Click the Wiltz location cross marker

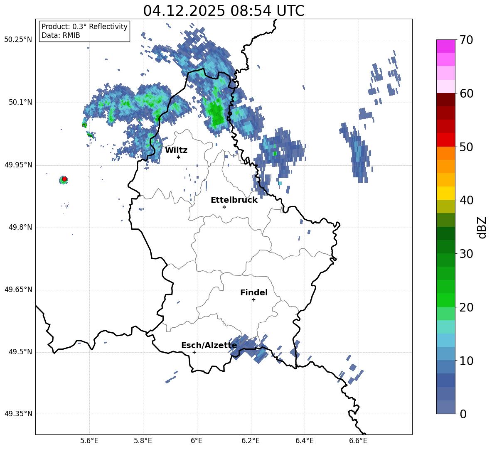click(x=179, y=157)
